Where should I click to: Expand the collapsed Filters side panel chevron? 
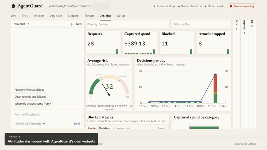click(237, 28)
